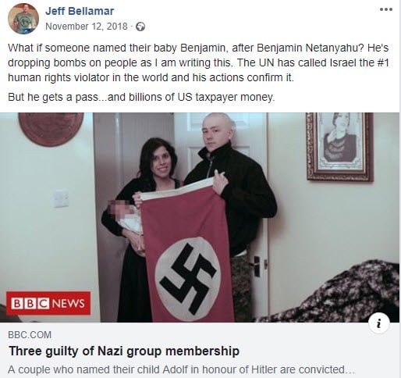401x378 pixels.
Task: Open the BBC article preview photo
Action: [200, 217]
